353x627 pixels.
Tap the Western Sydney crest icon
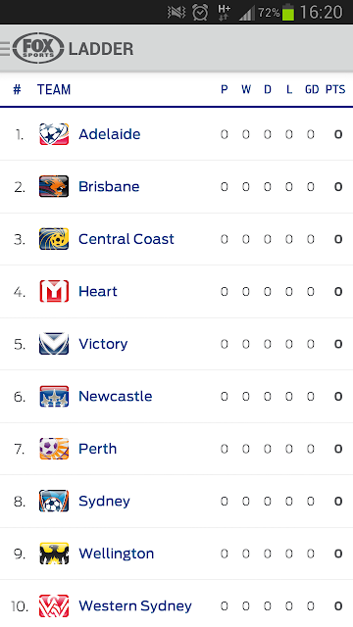click(x=54, y=605)
